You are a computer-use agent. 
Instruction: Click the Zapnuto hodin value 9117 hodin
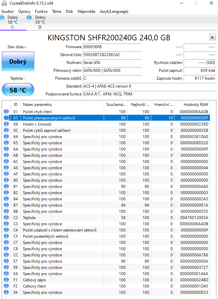[x=200, y=78]
